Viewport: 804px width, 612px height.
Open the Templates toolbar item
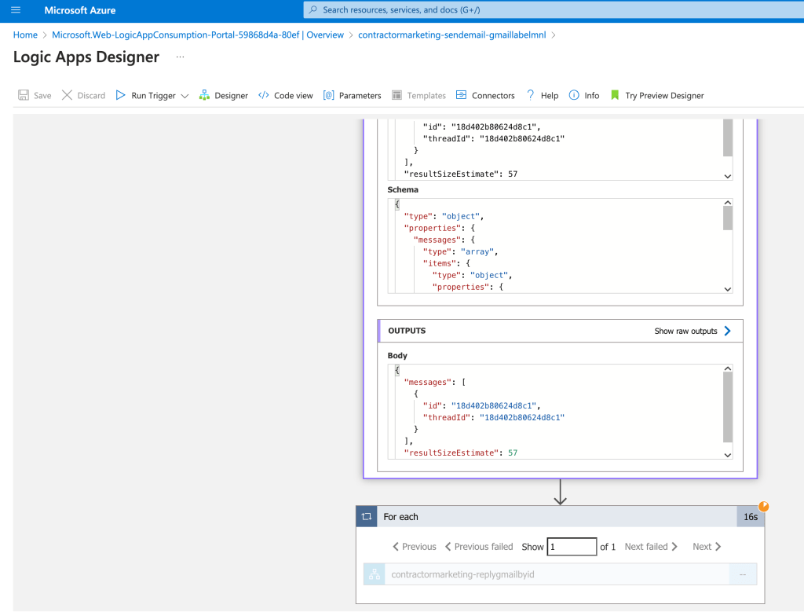click(419, 95)
